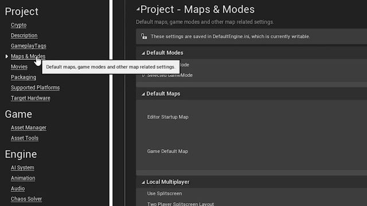The image size is (367, 206).
Task: Click the lock icon beside DefaultEngine.ini notice
Action: (x=144, y=37)
